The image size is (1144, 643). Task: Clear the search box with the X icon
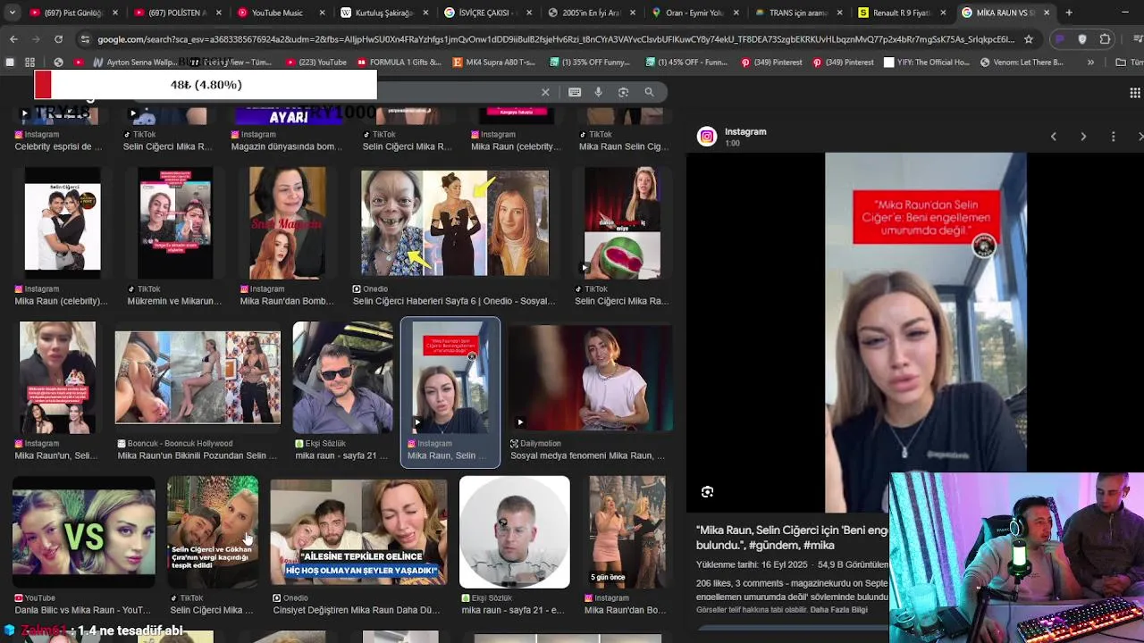[545, 92]
